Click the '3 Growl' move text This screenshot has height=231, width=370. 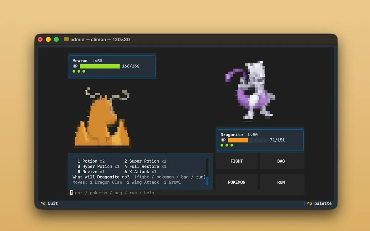point(172,182)
